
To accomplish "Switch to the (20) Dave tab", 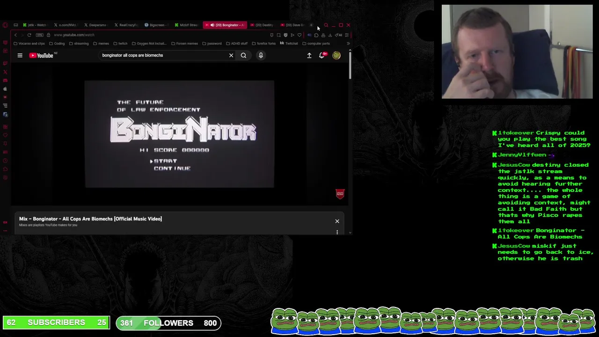I will coord(292,25).
